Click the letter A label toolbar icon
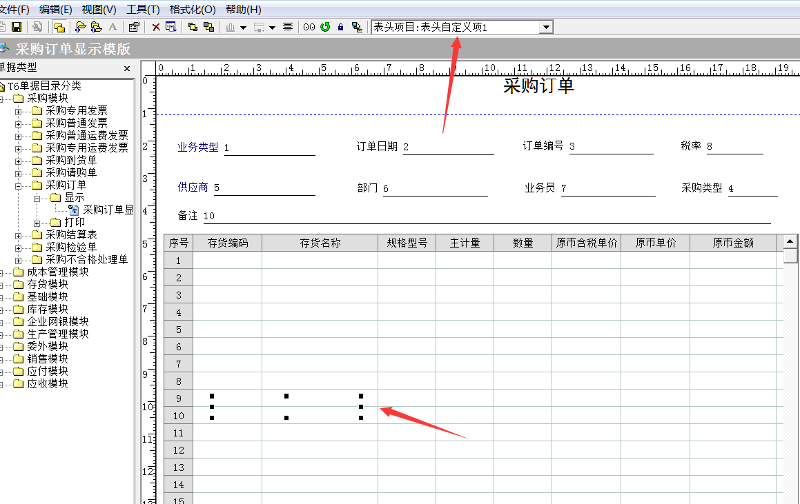Viewport: 800px width, 504px height. click(x=113, y=27)
